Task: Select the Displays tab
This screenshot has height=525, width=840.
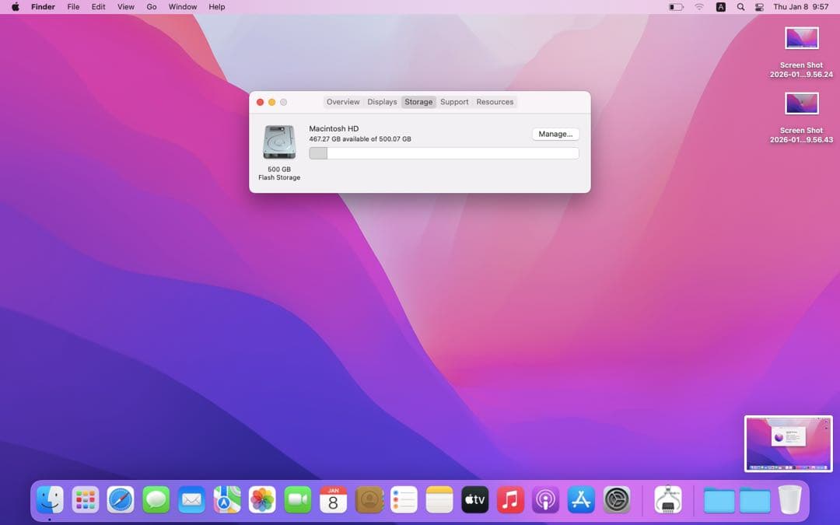Action: 382,102
